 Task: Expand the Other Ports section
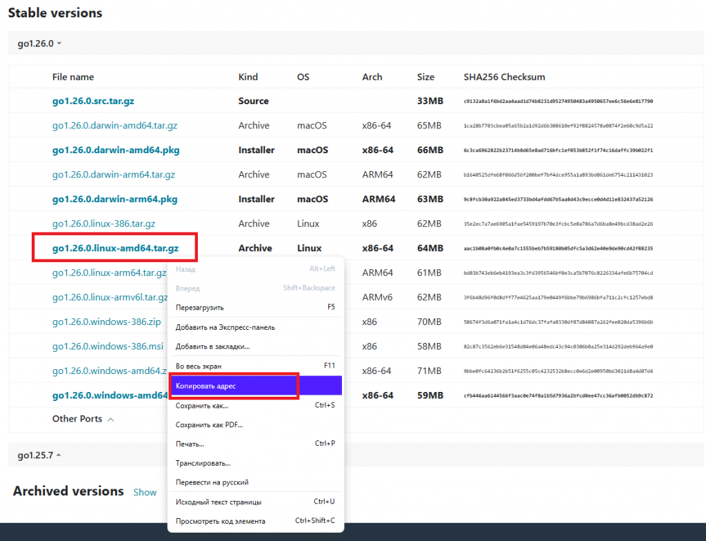coord(83,419)
